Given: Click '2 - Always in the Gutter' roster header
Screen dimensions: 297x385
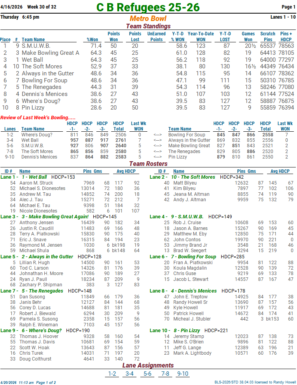Looking at the screenshot, I should click(47, 256).
